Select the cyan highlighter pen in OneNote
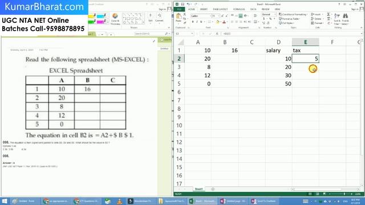 click(x=101, y=16)
